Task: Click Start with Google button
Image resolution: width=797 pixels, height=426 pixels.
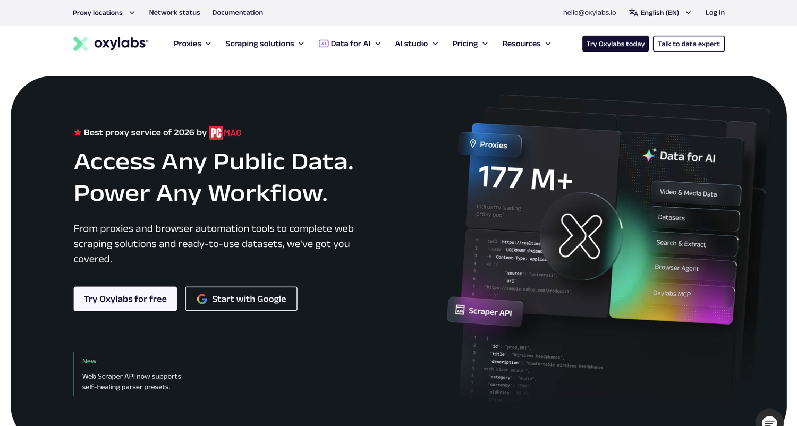Action: coord(241,299)
